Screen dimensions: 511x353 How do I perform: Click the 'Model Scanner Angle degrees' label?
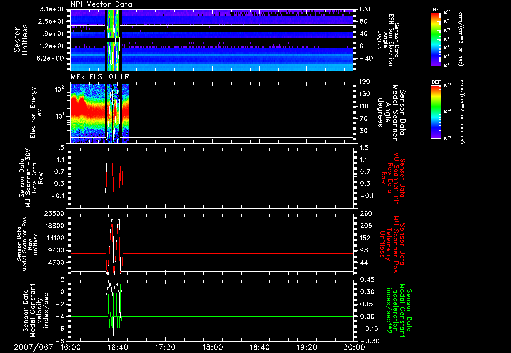[391, 113]
